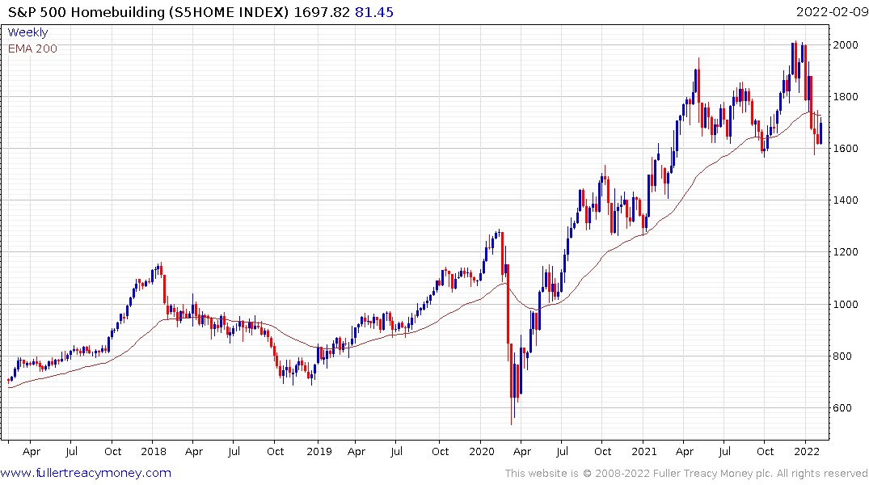Screen dimensions: 869x485
Task: Click the EMA 200 legend label
Action: pyautogui.click(x=32, y=48)
